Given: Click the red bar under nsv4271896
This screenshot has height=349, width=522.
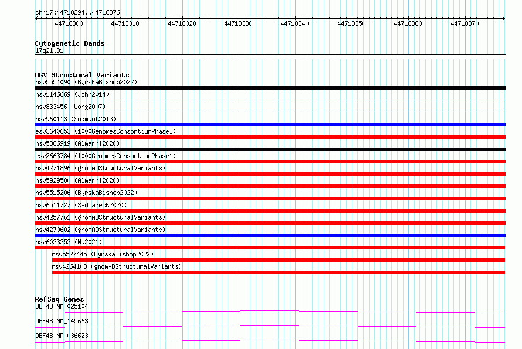Looking at the screenshot, I should click(270, 174).
